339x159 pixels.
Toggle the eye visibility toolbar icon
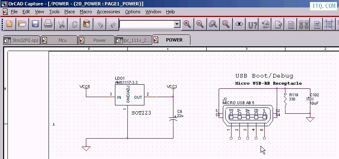click(x=239, y=24)
